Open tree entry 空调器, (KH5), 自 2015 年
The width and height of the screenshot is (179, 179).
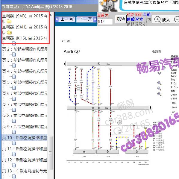point(25,38)
